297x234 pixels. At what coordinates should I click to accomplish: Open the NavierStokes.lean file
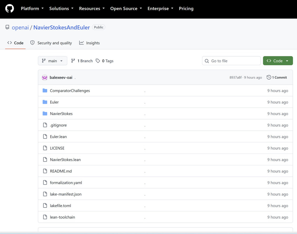pos(65,159)
